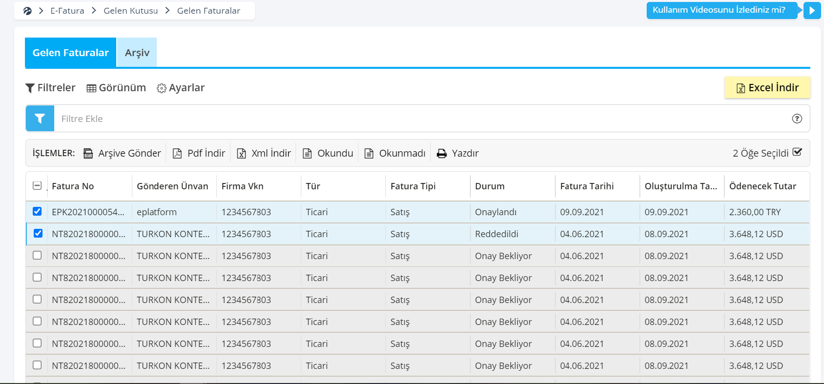The height and width of the screenshot is (384, 824).
Task: Check the sixth Onay Bekliyor row checkbox
Action: click(37, 365)
